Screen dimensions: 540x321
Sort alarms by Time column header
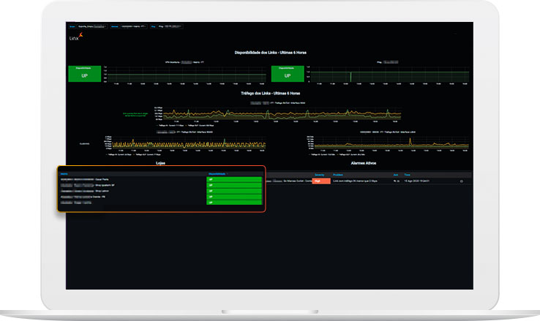[x=408, y=174]
